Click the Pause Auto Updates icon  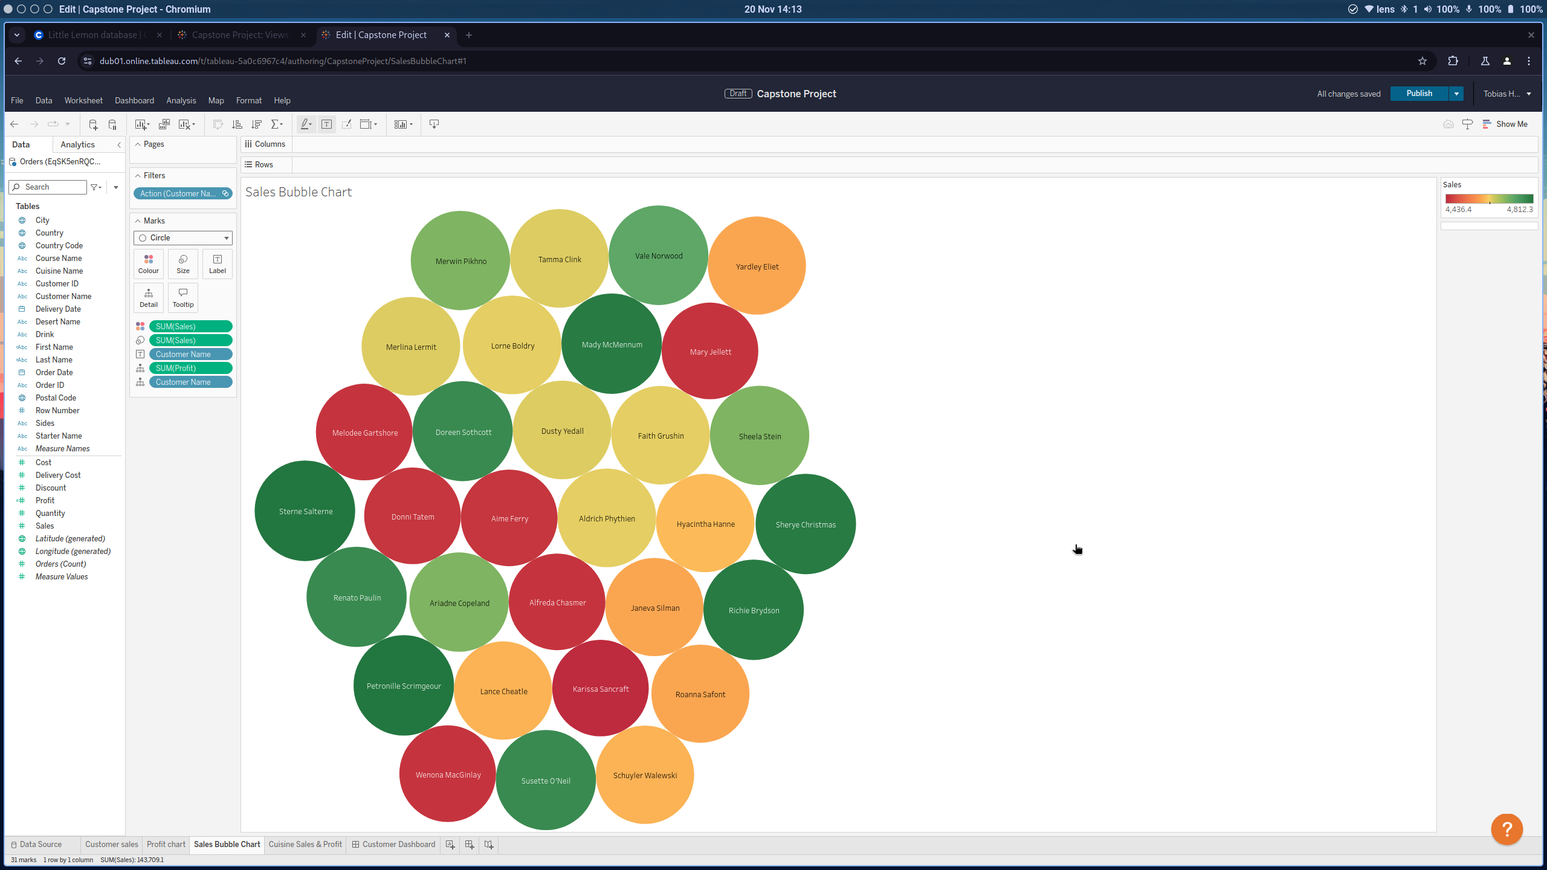click(112, 124)
